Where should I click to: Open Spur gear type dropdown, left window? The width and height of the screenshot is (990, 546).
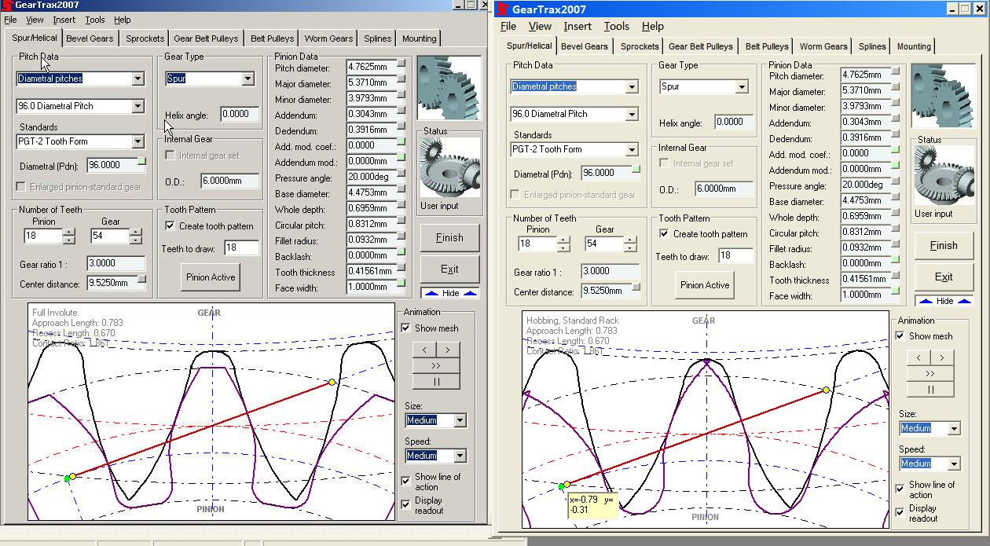pos(247,79)
